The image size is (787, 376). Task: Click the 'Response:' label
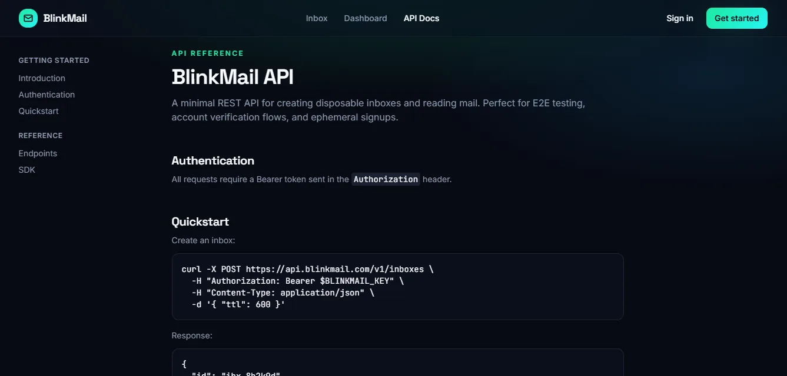(192, 335)
